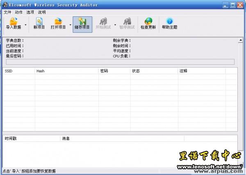Open the 说明 menu
246x175 pixels.
42,12
